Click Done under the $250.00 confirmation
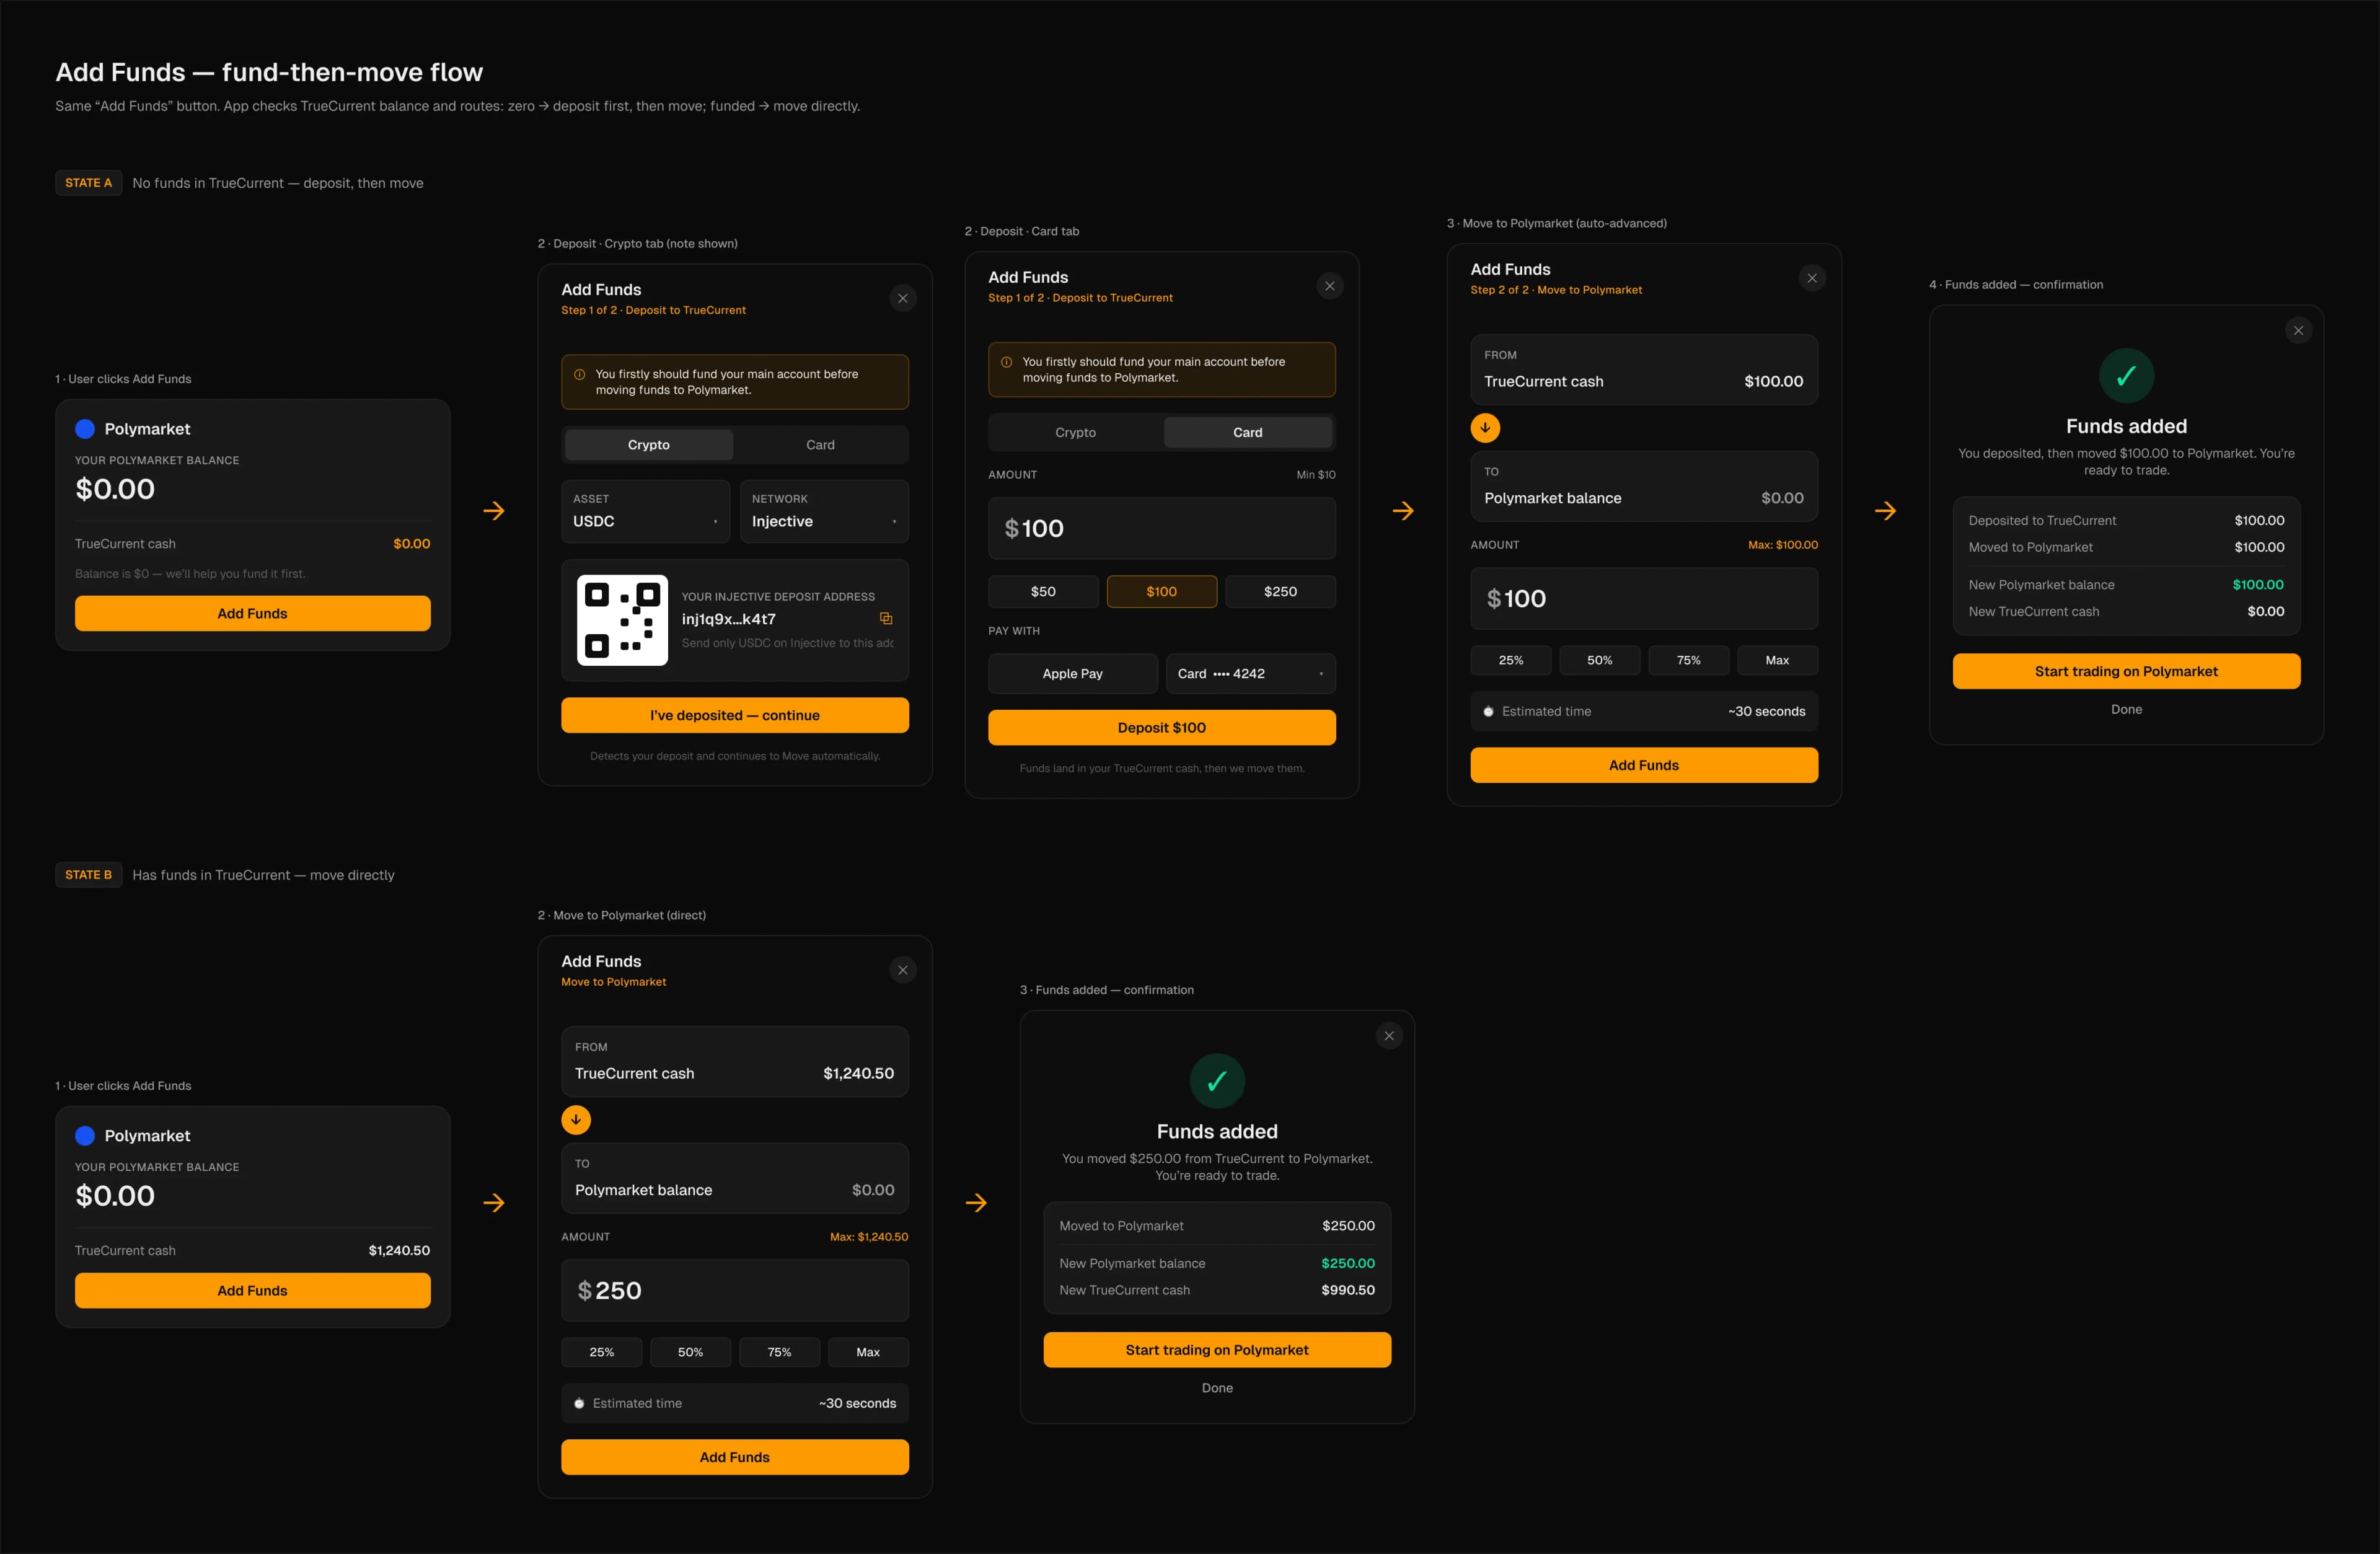The height and width of the screenshot is (1554, 2380). pos(1217,1388)
